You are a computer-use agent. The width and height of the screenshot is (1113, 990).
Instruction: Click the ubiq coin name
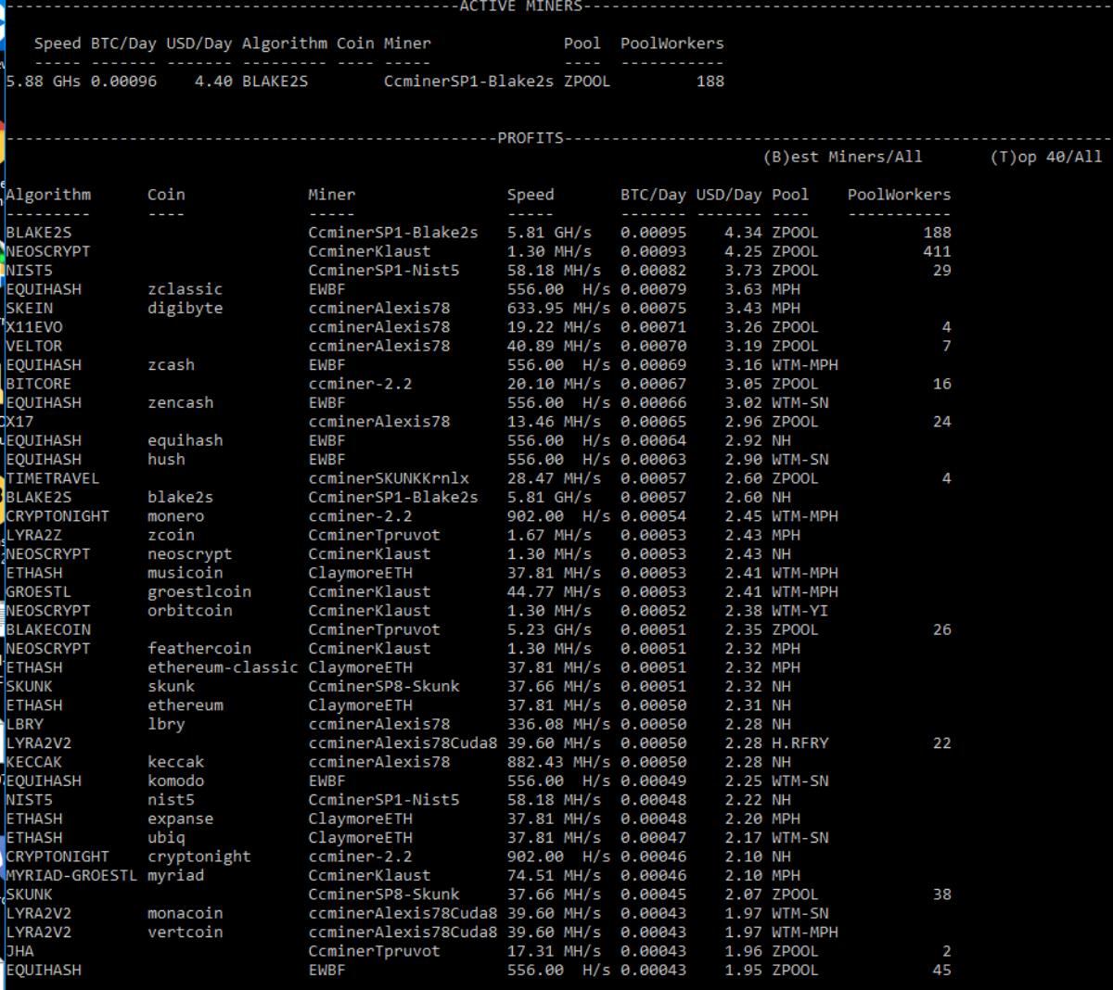[x=166, y=838]
